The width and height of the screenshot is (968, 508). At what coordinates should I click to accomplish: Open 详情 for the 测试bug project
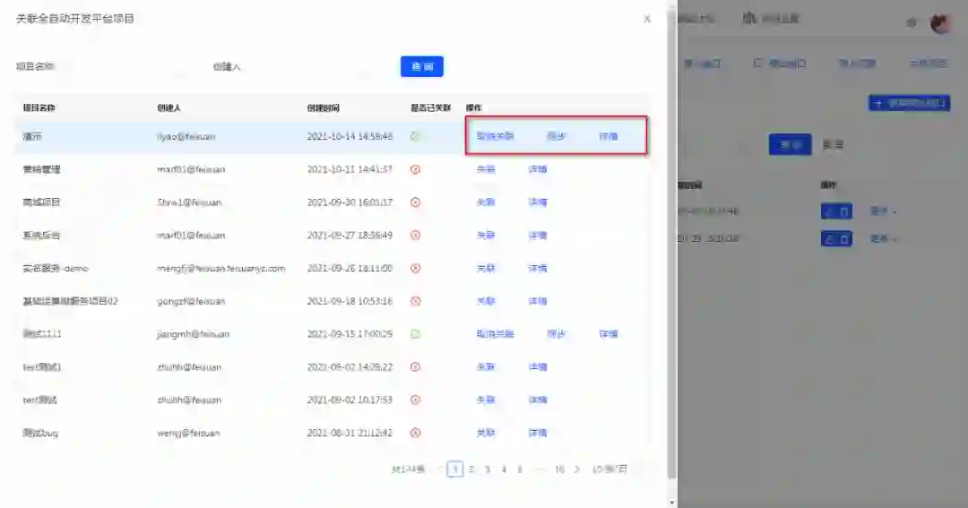click(538, 433)
